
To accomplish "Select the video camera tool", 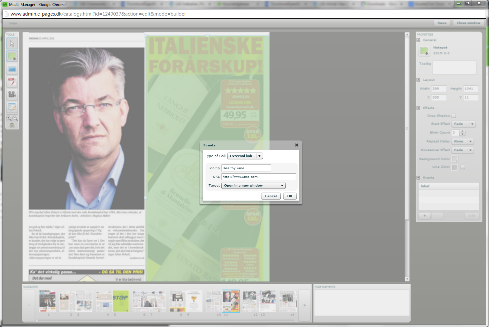I will coord(12,94).
